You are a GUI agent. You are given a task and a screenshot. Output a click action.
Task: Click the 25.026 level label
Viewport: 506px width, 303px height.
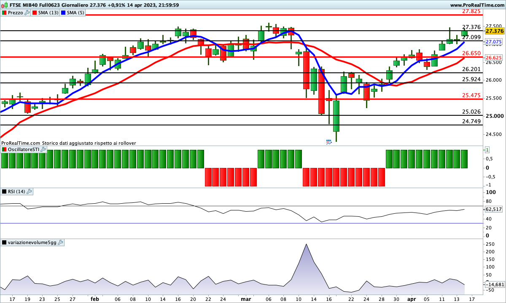click(471, 112)
